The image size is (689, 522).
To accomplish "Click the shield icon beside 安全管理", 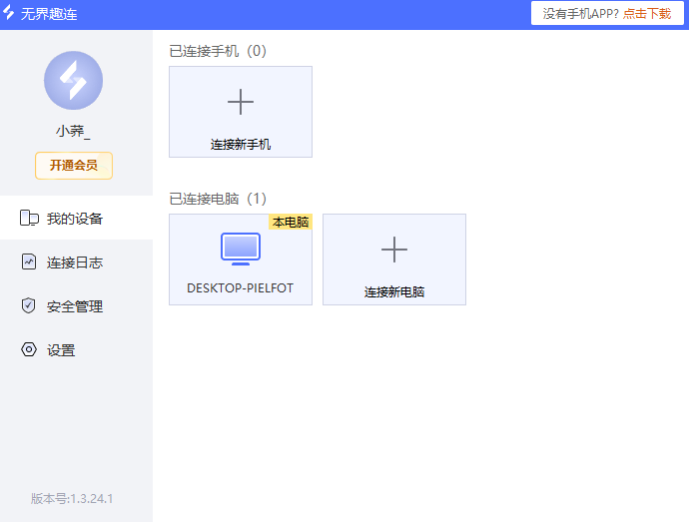I will point(29,306).
